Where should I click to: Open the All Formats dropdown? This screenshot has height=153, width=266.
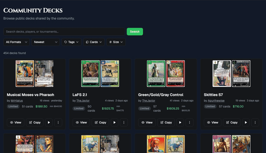click(16, 42)
